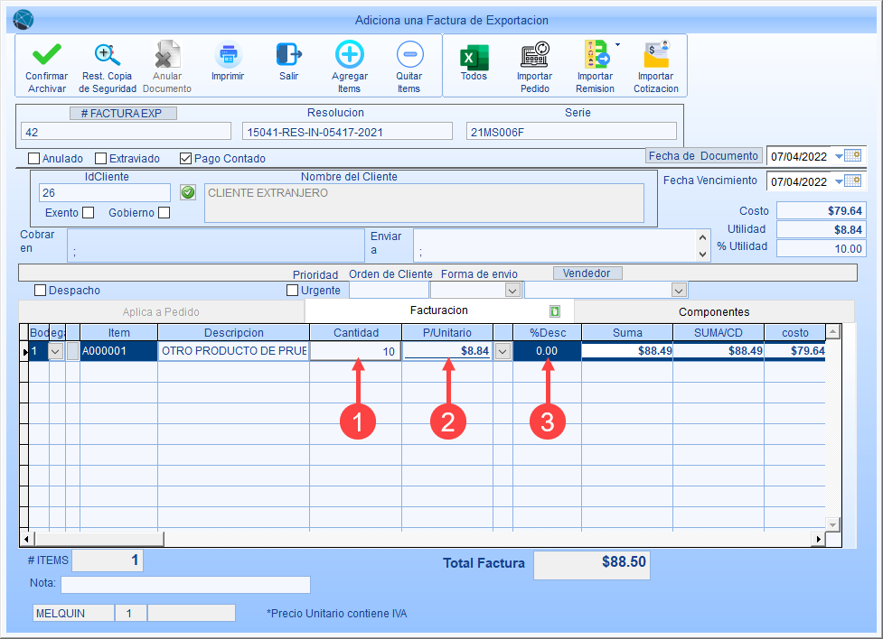Switch to the Componentes tab
This screenshot has width=883, height=639.
pyautogui.click(x=714, y=311)
